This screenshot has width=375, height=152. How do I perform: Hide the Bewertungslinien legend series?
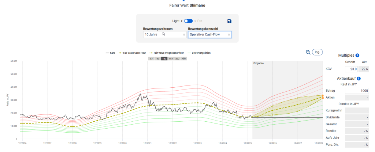point(199,53)
